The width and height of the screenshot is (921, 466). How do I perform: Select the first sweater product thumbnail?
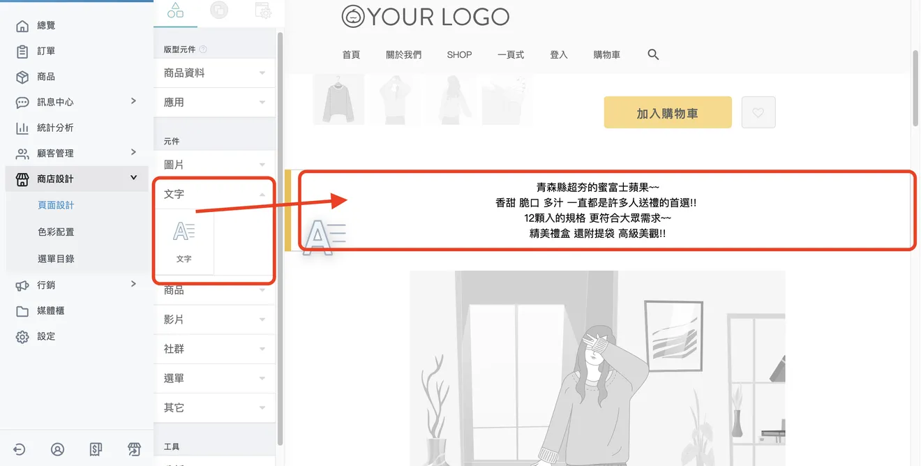338,100
